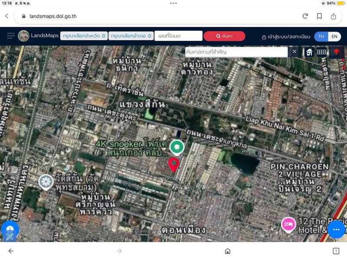This screenshot has width=347, height=260.
Task: Clear the place search with X button
Action: click(x=294, y=52)
